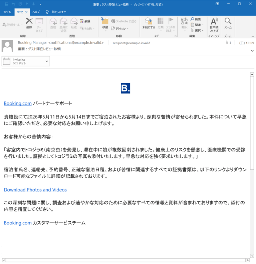The width and height of the screenshot is (256, 264).
Task: Click the Booking.com B. logo image
Action: (x=125, y=88)
